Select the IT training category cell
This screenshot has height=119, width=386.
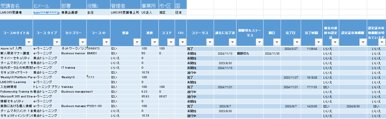(74, 67)
